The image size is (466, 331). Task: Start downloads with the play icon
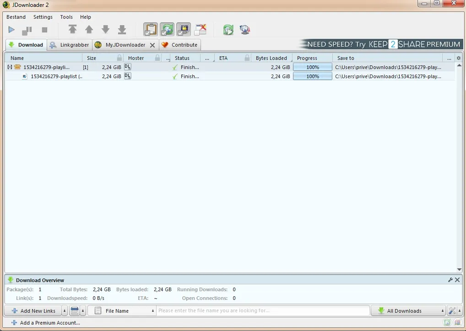click(11, 30)
